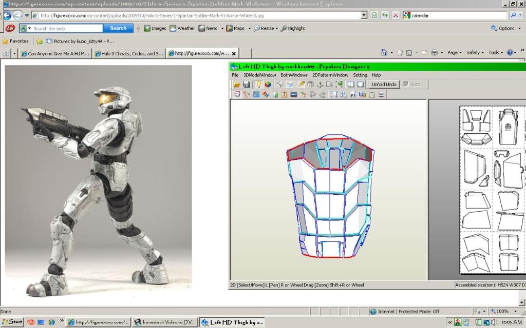
Task: Open the Page dropdown menu in IE
Action: [454, 53]
